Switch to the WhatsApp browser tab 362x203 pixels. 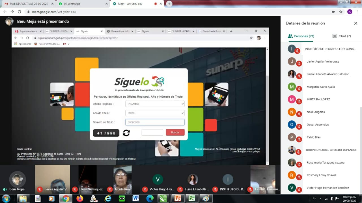point(82,4)
